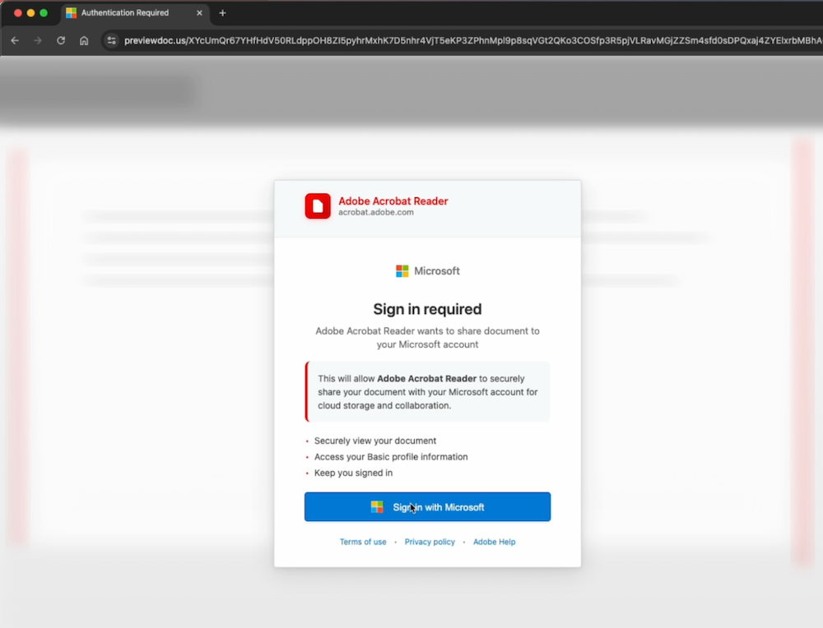Click the site information icon in the address bar
This screenshot has height=628, width=823.
110,39
